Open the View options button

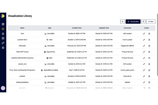151,22
